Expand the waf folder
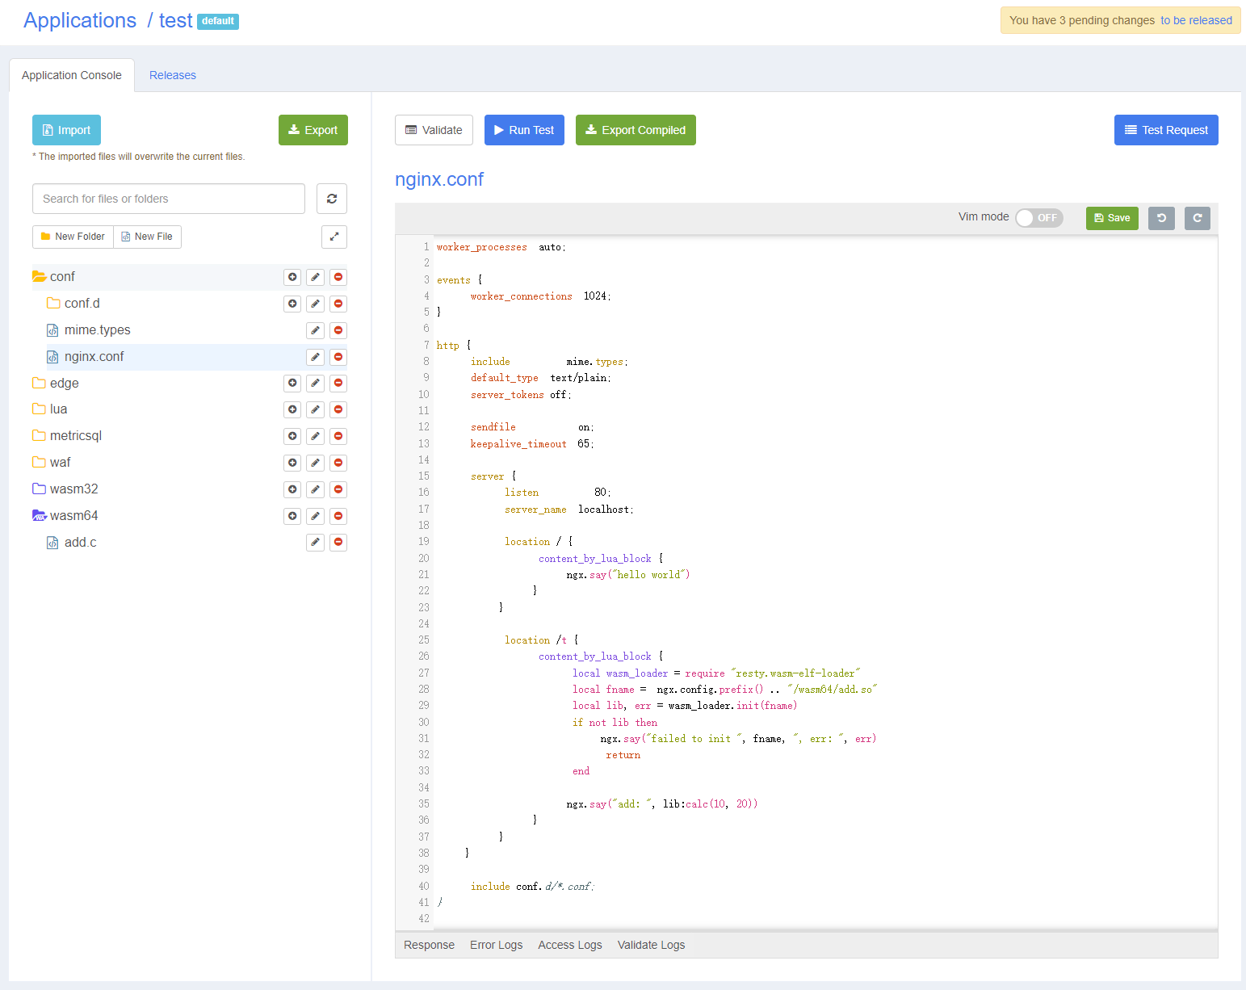 (39, 463)
